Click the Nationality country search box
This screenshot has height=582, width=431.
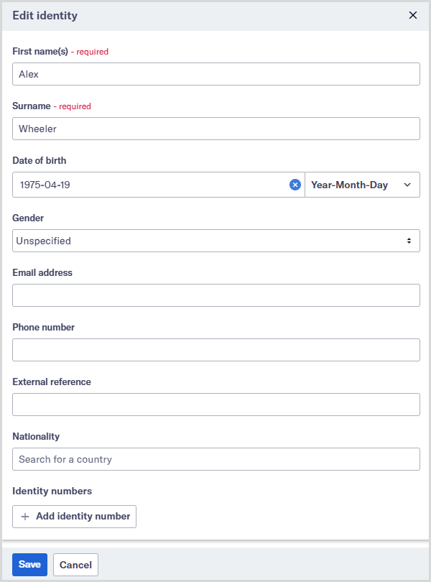215,459
